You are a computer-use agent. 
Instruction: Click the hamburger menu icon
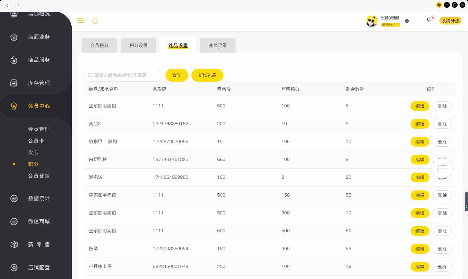[x=81, y=21]
